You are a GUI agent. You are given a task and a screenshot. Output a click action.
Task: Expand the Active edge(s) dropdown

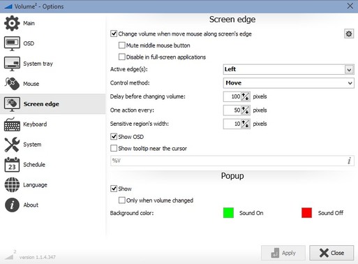tap(288, 69)
